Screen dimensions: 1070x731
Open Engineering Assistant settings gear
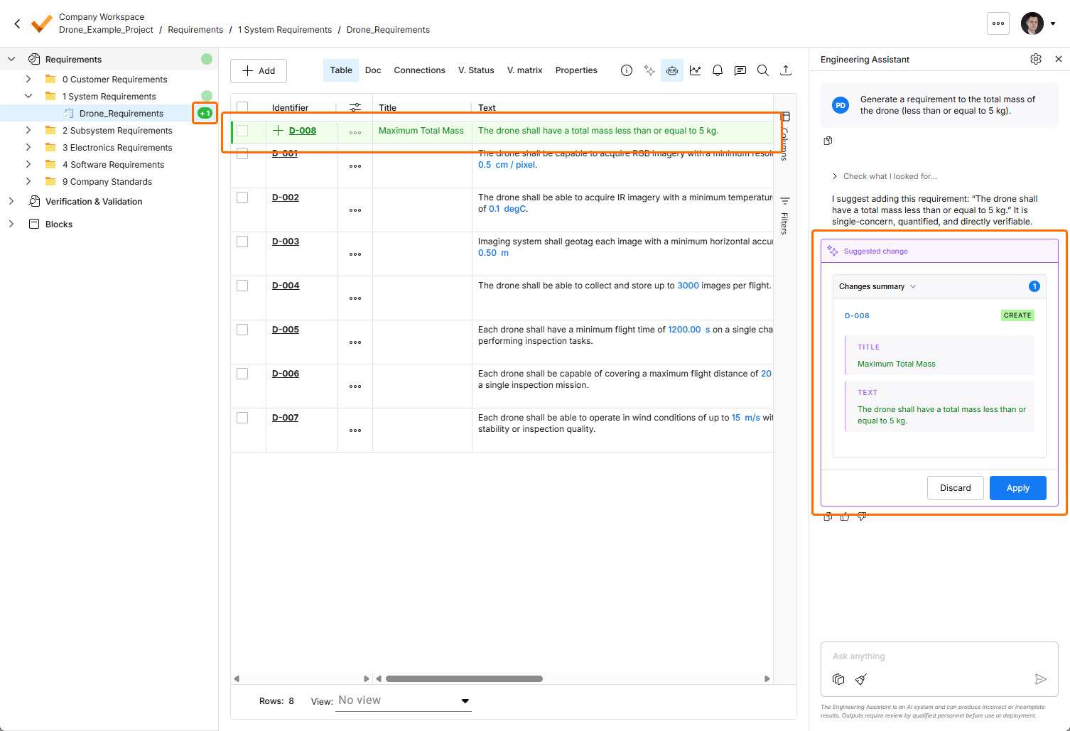point(1036,59)
